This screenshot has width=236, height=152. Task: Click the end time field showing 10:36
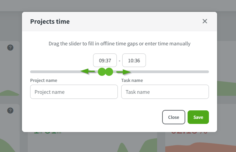click(x=134, y=60)
